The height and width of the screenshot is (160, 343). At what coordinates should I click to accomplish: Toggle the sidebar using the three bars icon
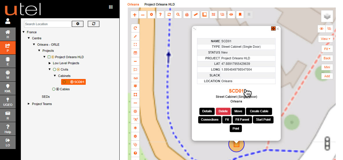point(111,7)
